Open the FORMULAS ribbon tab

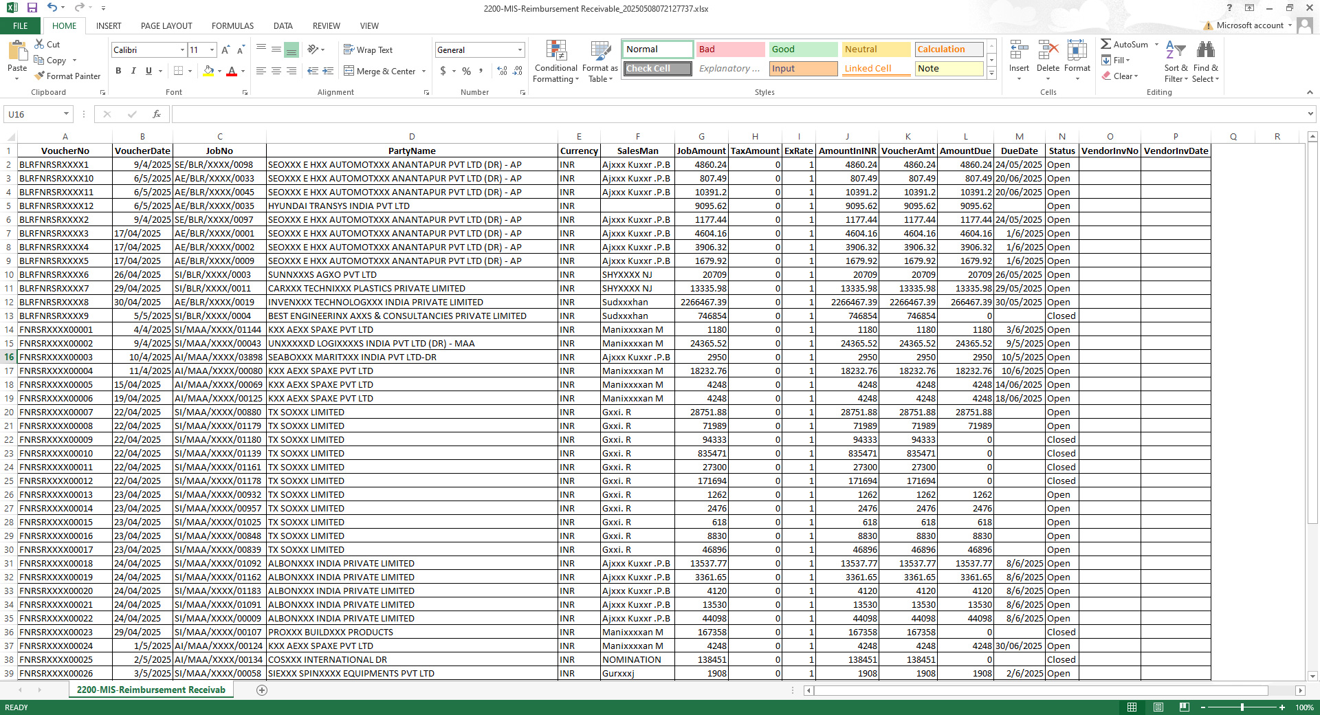coord(232,26)
